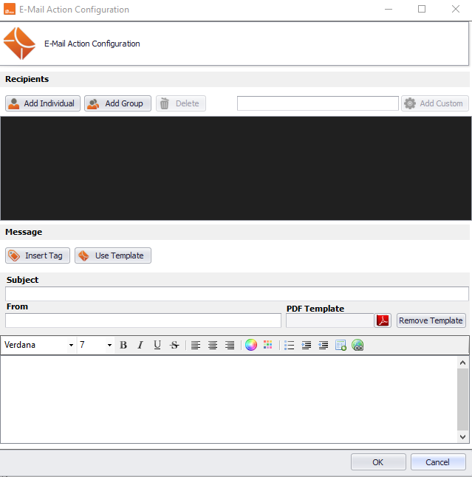Align message text right
The height and width of the screenshot is (477, 472).
point(230,345)
